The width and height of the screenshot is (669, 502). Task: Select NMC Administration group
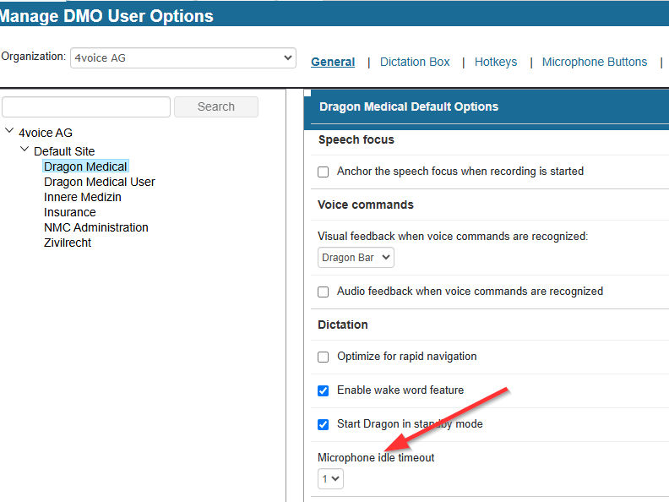pos(95,227)
